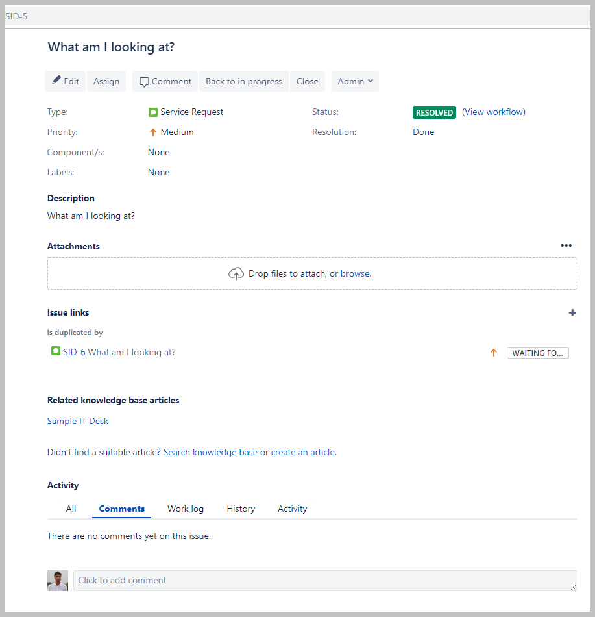Click the browse link for attachments

(x=356, y=273)
